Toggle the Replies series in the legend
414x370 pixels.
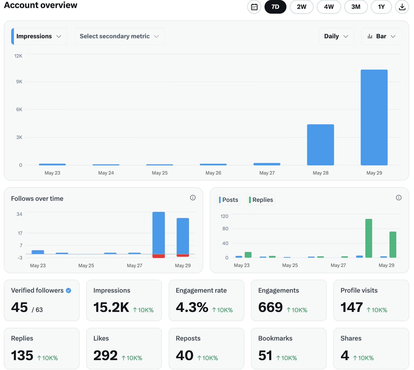click(261, 200)
